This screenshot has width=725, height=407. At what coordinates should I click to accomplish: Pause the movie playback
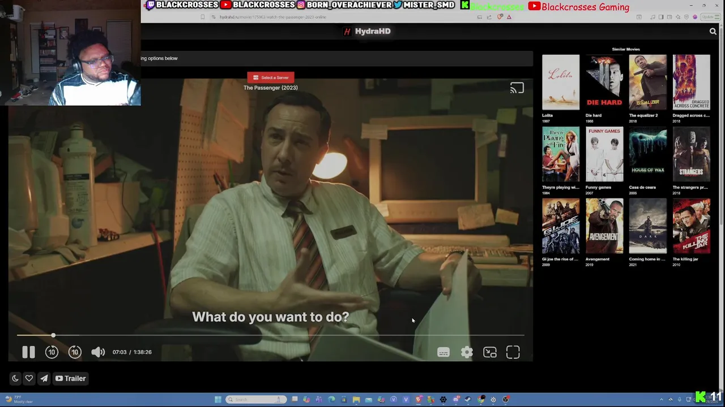click(28, 352)
